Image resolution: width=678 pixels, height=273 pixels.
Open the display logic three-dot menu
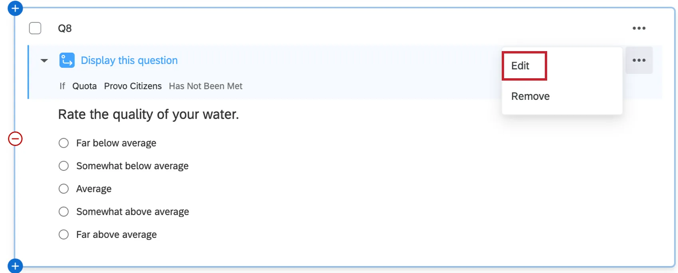point(639,60)
